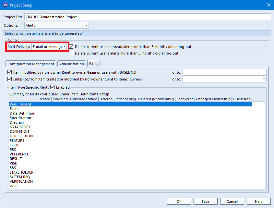
Task: Click the Cancel button
Action: coord(232,202)
